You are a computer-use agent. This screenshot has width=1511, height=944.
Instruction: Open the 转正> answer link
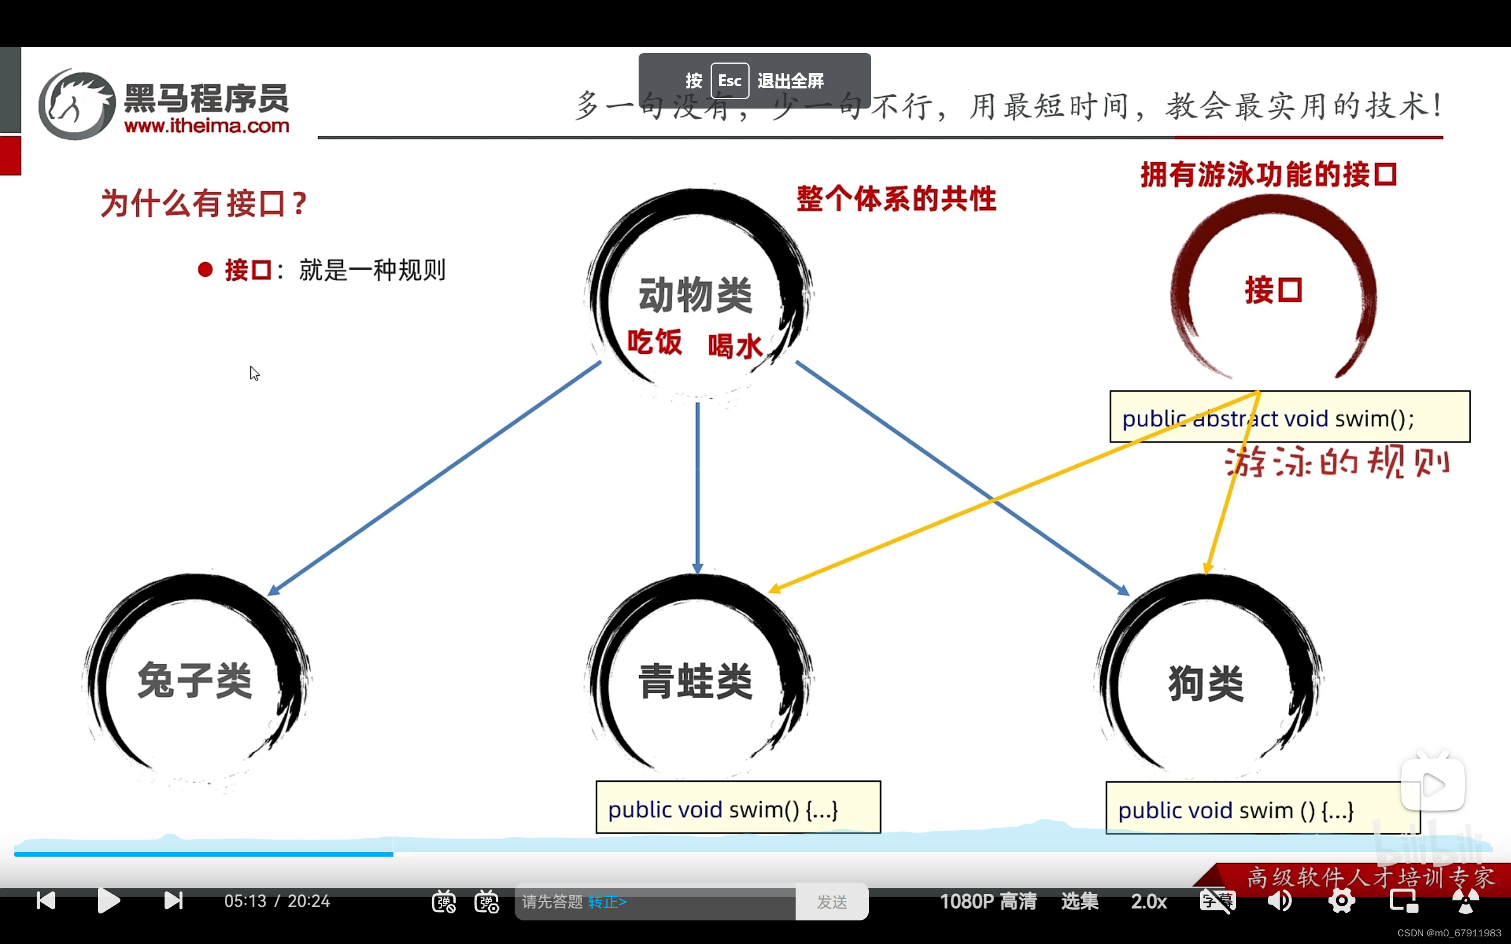pyautogui.click(x=609, y=902)
